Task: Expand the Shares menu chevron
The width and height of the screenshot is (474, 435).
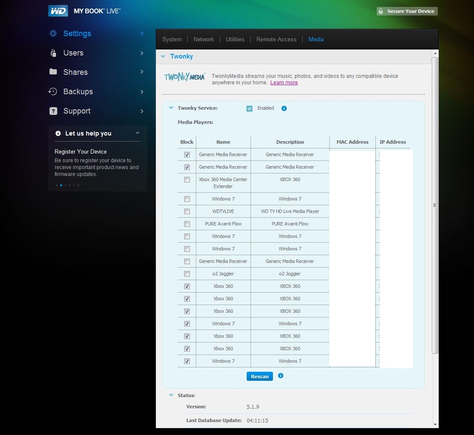Action: pyautogui.click(x=142, y=71)
